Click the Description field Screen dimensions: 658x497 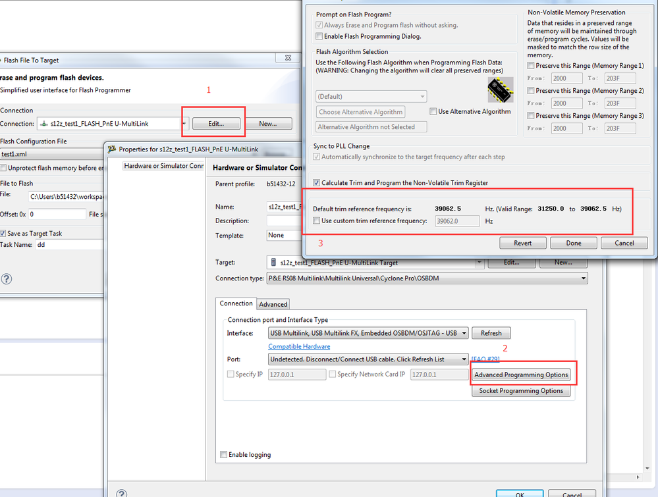[x=285, y=221]
